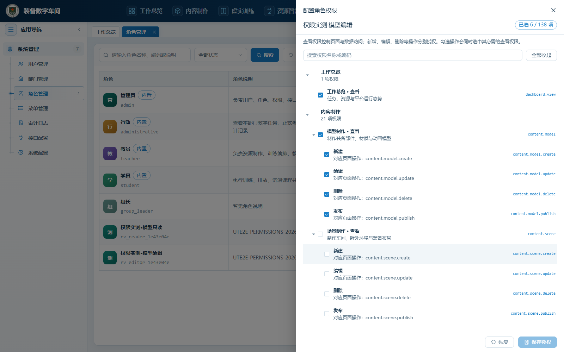Click the 工作总览 grid icon in header
Screen dimensions: 564x352
(x=132, y=11)
